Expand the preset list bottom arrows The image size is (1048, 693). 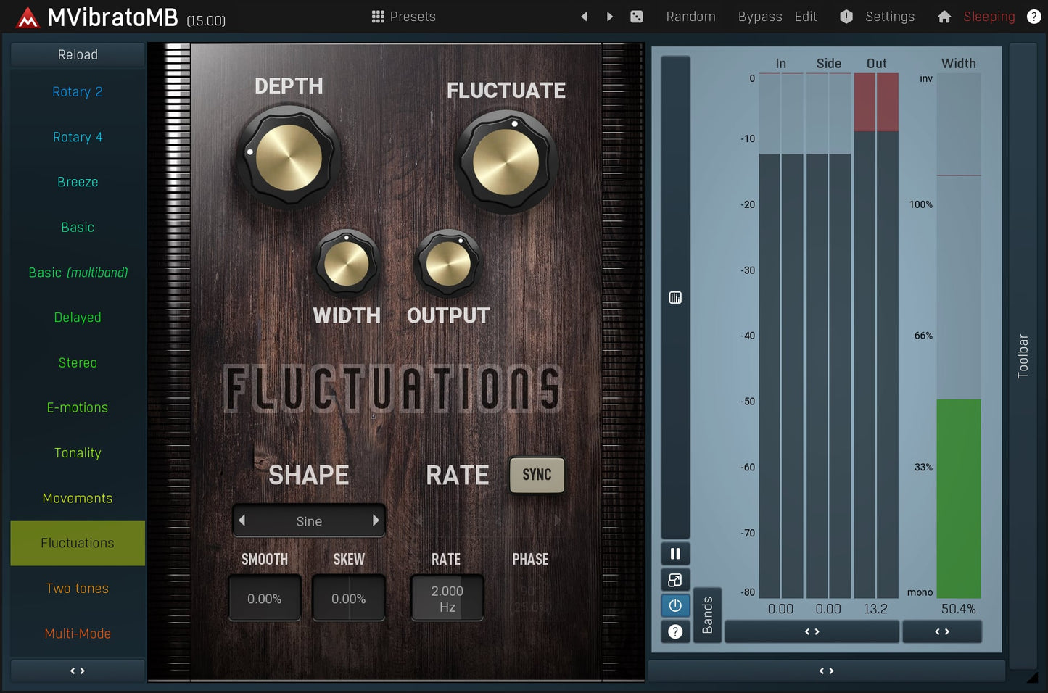(78, 671)
